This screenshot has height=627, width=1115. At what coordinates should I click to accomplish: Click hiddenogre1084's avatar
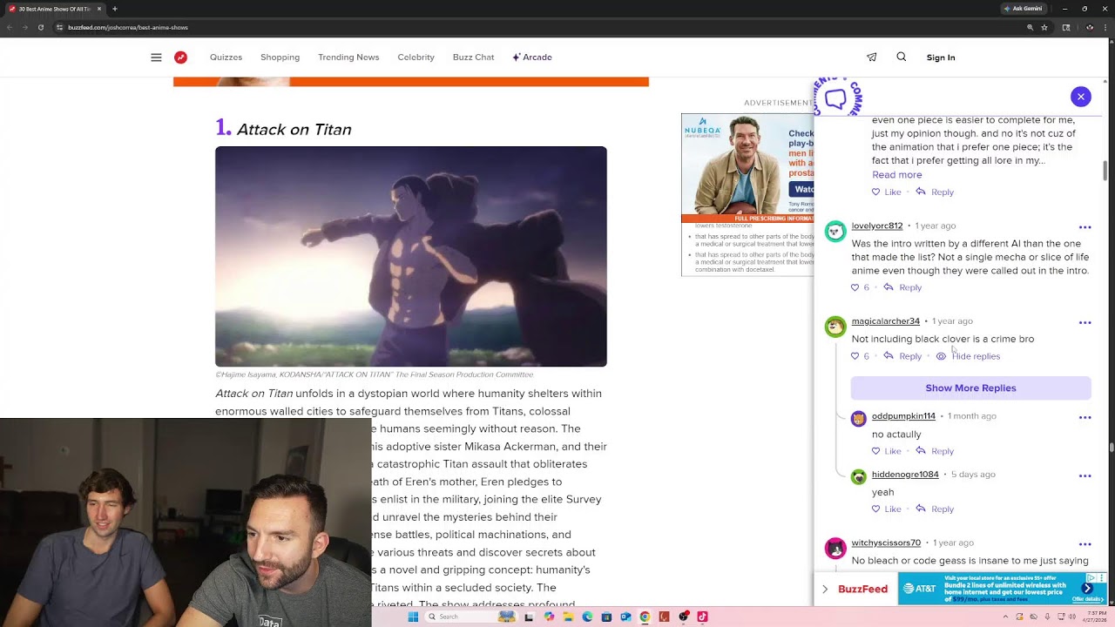click(x=858, y=477)
